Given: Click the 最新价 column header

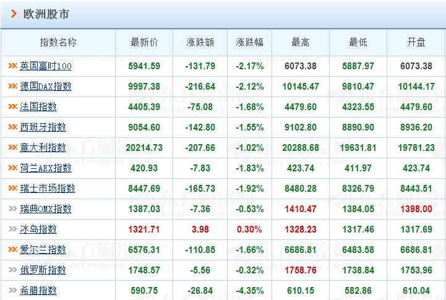Looking at the screenshot, I should pos(144,42).
